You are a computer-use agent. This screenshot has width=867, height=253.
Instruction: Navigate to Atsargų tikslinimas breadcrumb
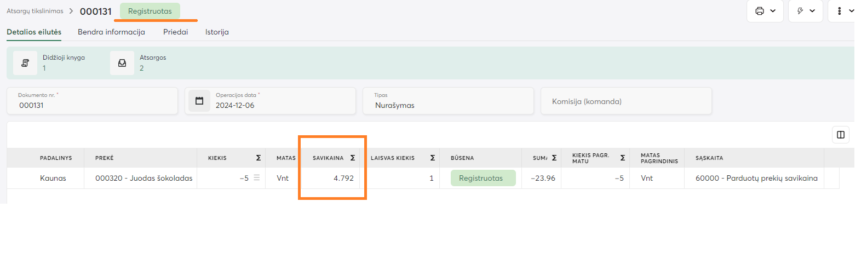point(35,11)
